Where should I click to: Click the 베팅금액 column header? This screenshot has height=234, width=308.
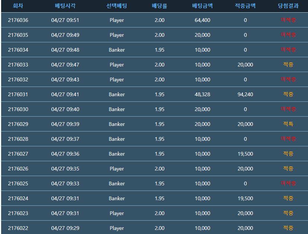[202, 6]
